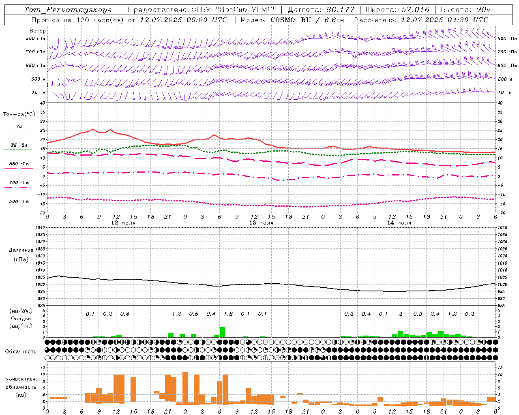Click the 'Высота: 90м' header field
Screen dimensions: 519x415
coord(466,10)
